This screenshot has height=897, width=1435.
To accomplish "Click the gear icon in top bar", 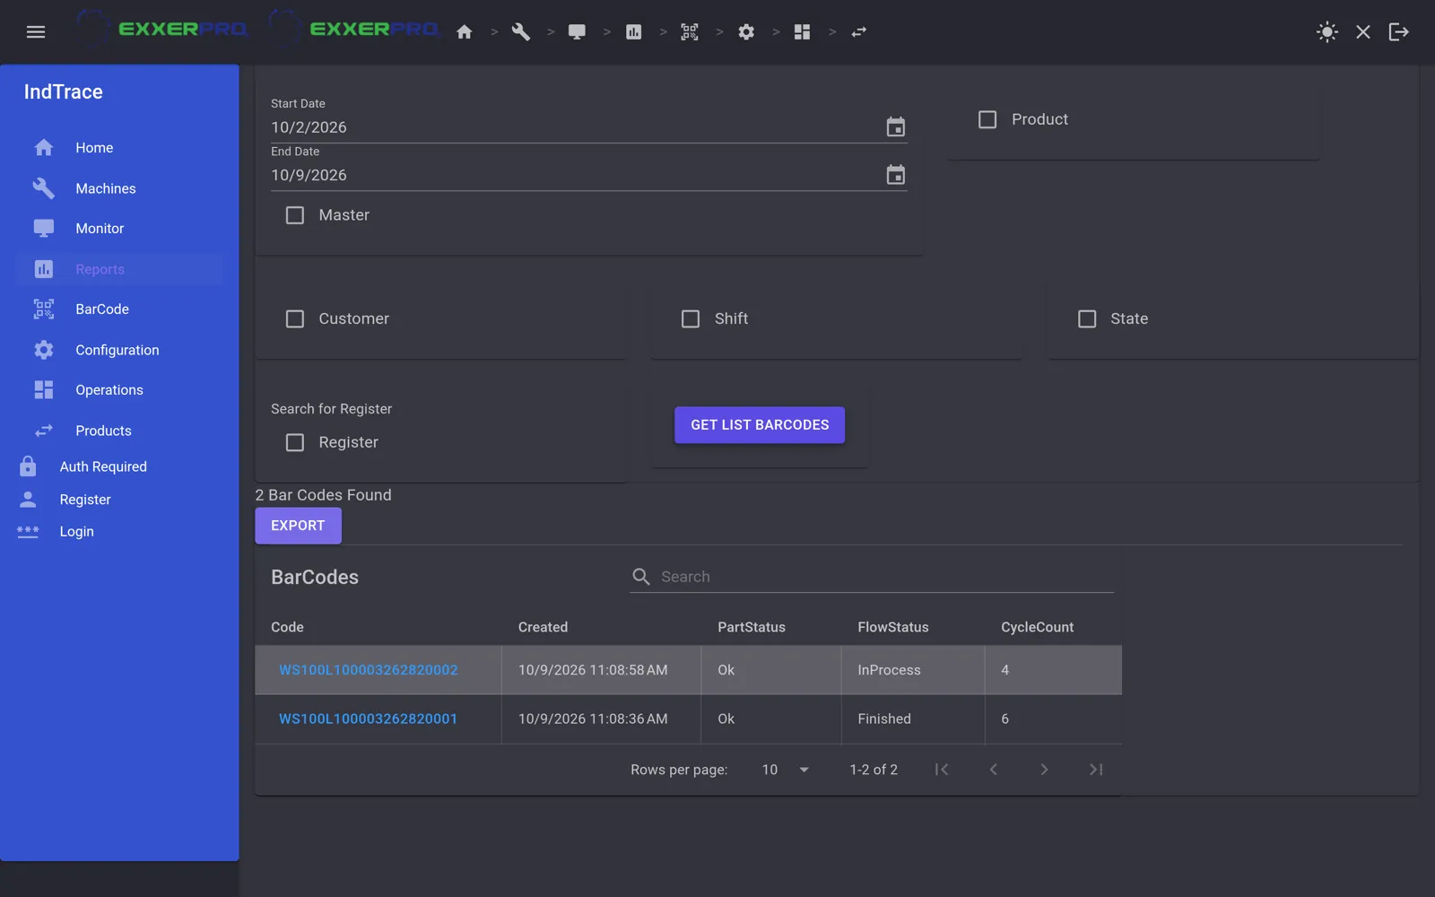I will [x=746, y=32].
